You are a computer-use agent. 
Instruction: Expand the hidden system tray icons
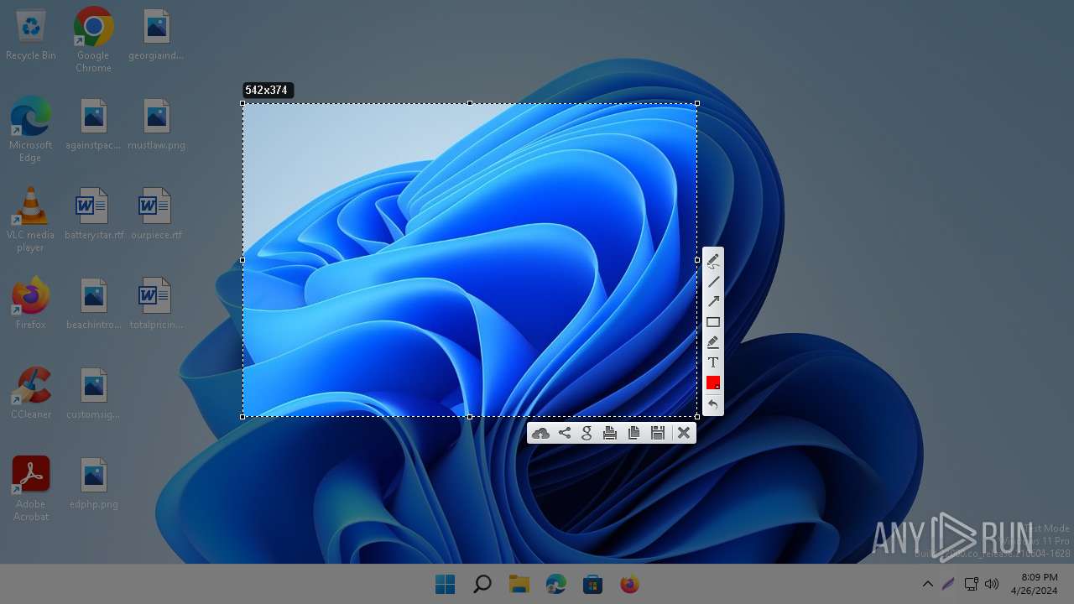coord(928,584)
